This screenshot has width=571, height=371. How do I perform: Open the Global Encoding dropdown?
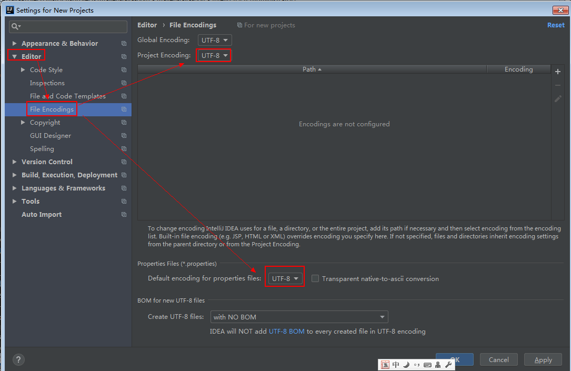[x=215, y=40]
